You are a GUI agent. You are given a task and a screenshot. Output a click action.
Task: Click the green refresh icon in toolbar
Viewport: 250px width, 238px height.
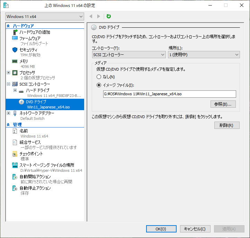point(109,16)
